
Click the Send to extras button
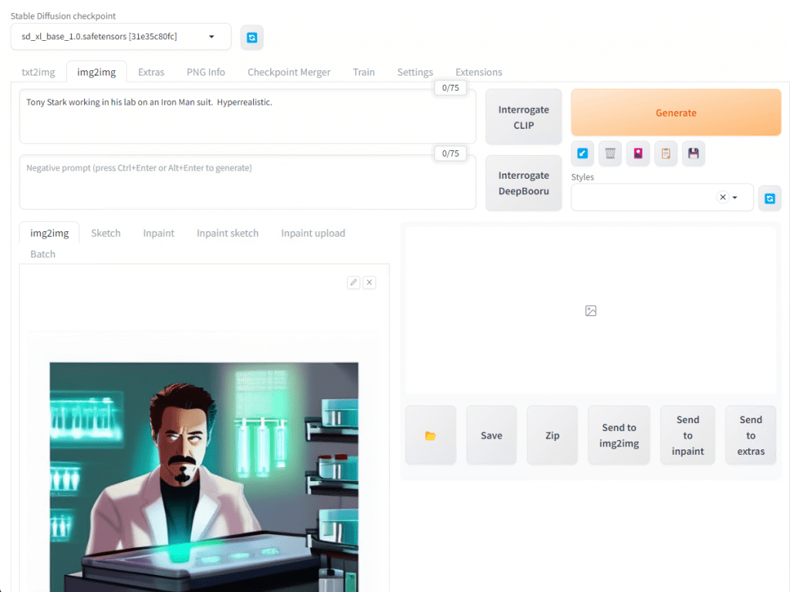pos(751,436)
